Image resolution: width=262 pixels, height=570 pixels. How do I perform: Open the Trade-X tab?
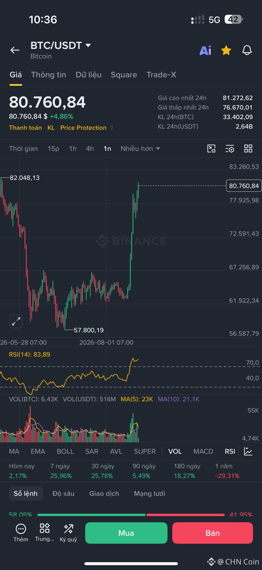click(x=161, y=75)
